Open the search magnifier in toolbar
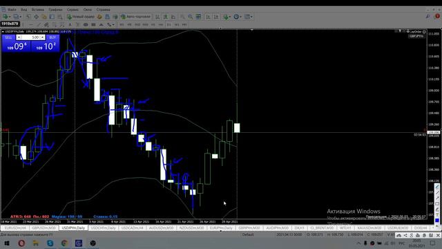 click(x=428, y=17)
